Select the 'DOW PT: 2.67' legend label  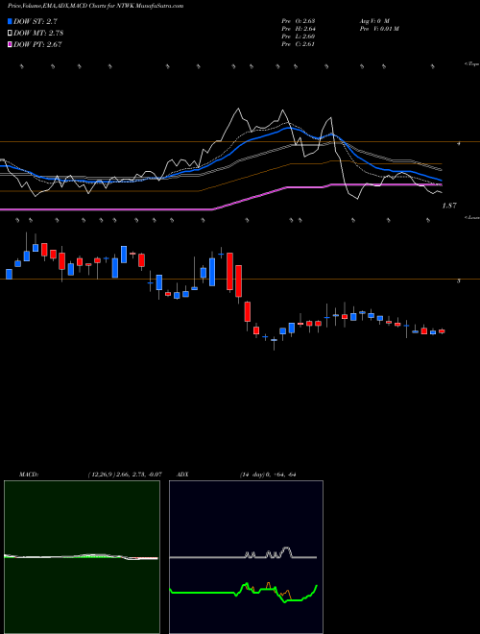pos(37,45)
